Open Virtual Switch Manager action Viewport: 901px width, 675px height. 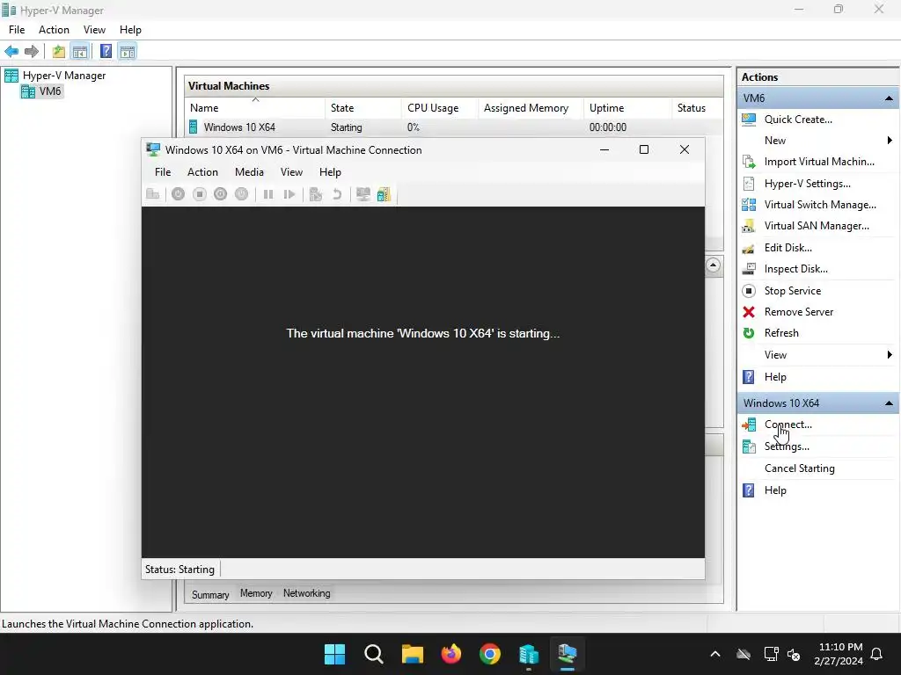820,205
